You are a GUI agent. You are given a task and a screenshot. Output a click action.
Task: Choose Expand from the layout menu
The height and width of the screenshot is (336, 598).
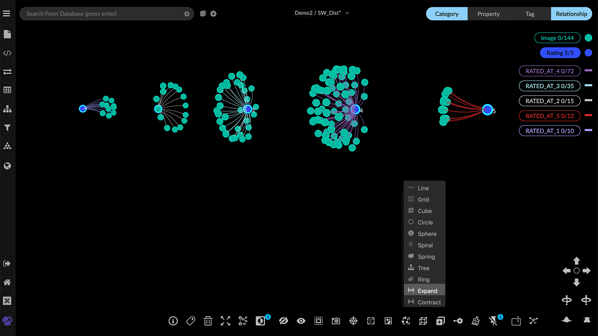(427, 291)
